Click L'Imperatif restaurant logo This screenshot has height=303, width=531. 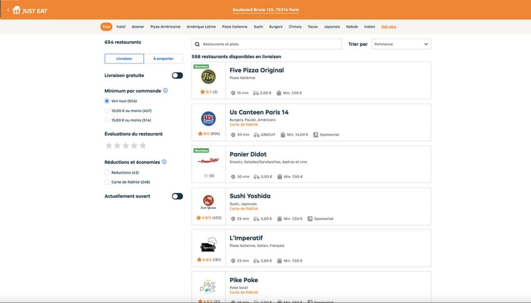(x=208, y=244)
